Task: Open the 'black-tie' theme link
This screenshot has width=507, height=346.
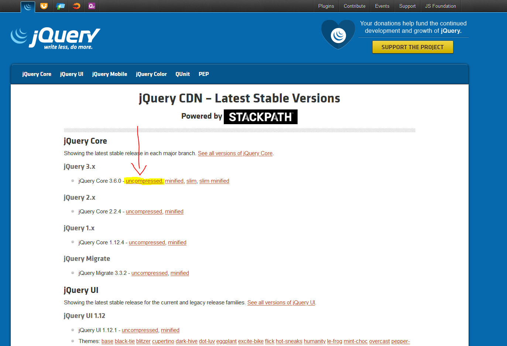Action: tap(125, 341)
